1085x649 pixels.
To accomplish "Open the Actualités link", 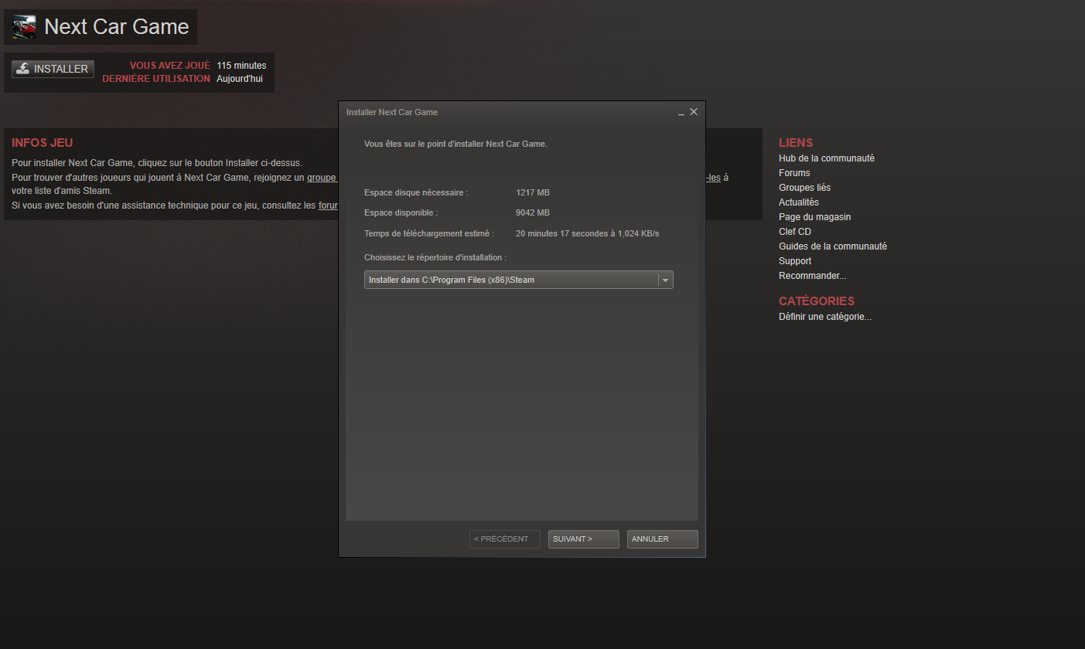I will [x=798, y=202].
